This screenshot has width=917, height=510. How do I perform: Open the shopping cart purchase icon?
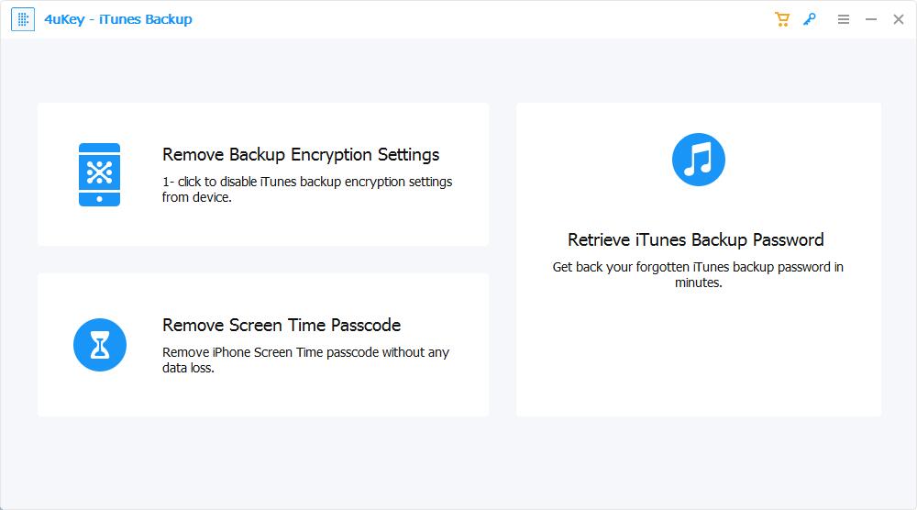[782, 19]
